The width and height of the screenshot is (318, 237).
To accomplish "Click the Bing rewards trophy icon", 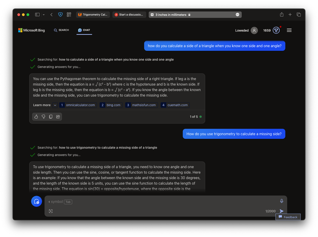I will pyautogui.click(x=276, y=30).
